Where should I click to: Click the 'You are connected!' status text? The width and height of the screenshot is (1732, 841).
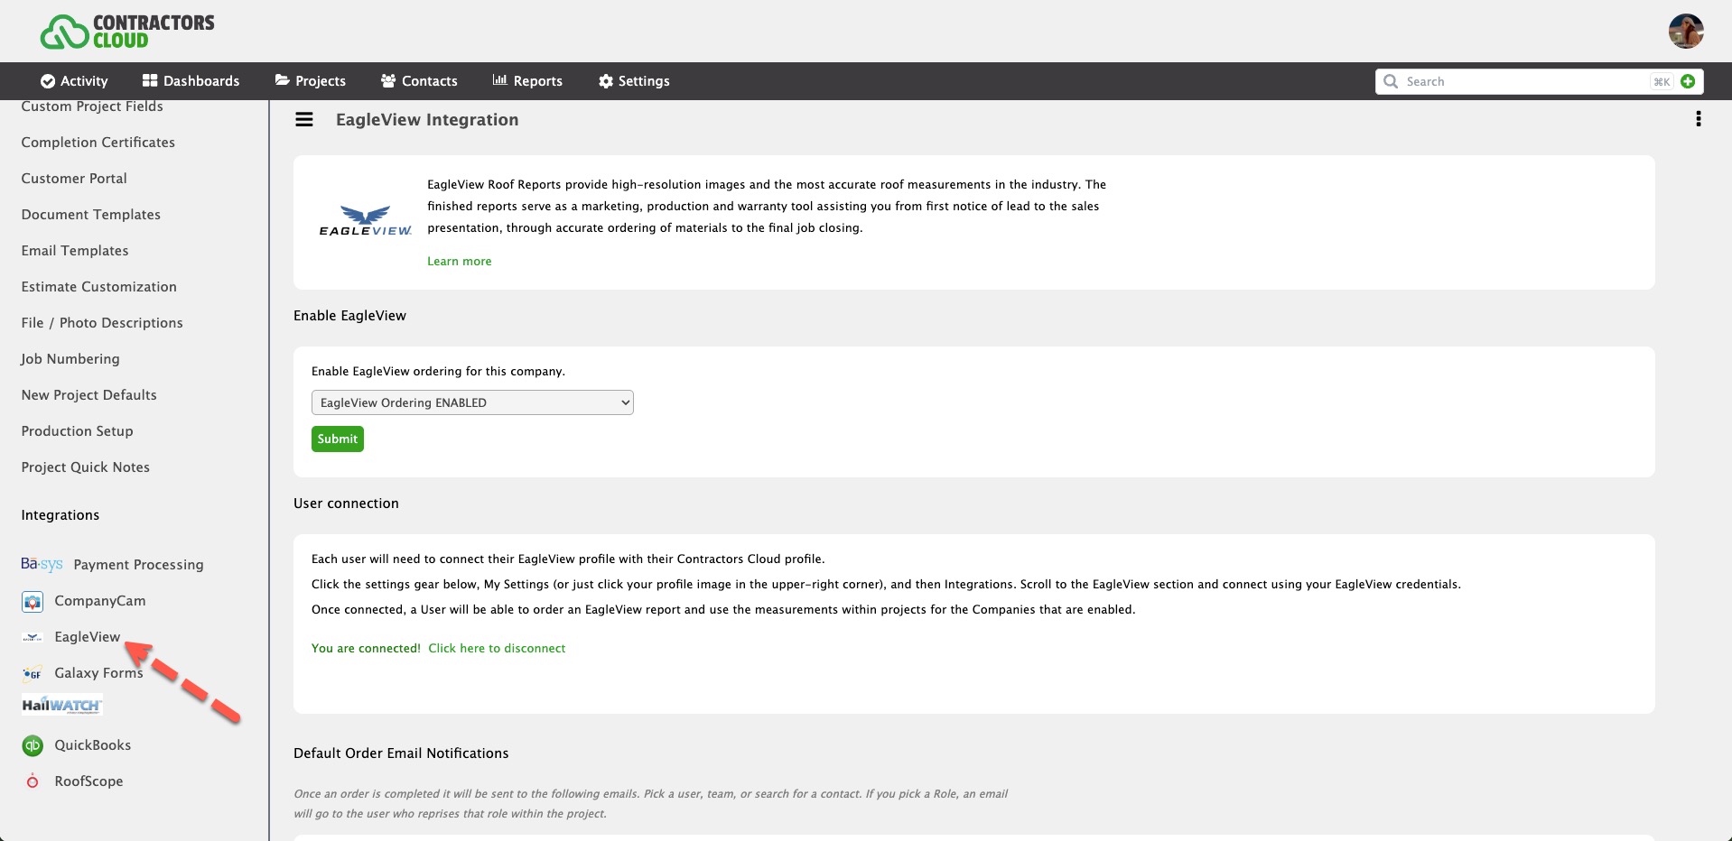pos(366,648)
